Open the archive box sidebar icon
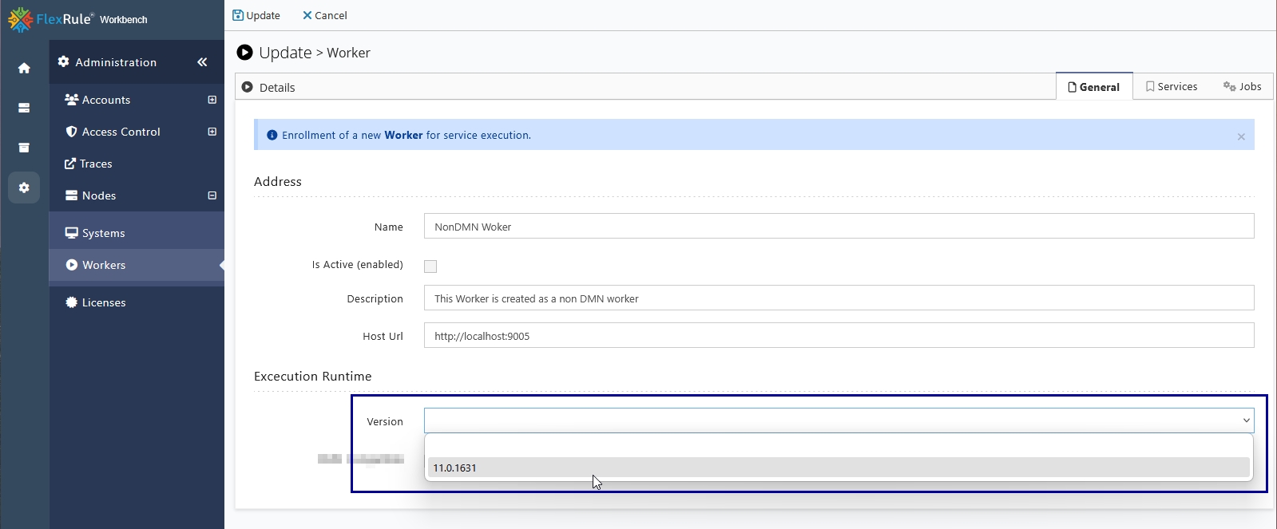The width and height of the screenshot is (1277, 529). point(24,148)
